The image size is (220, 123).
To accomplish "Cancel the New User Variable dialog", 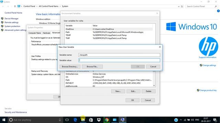I will (153, 67).
